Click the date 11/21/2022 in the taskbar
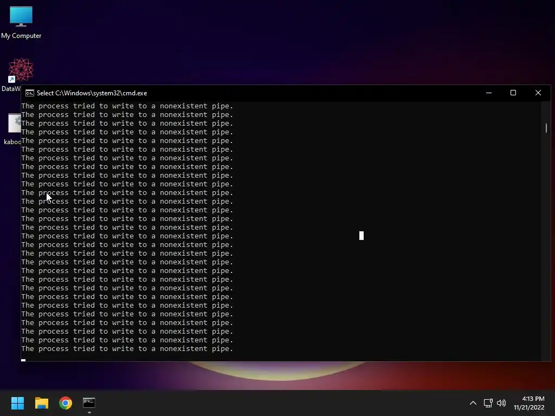The image size is (555, 416). point(529,407)
